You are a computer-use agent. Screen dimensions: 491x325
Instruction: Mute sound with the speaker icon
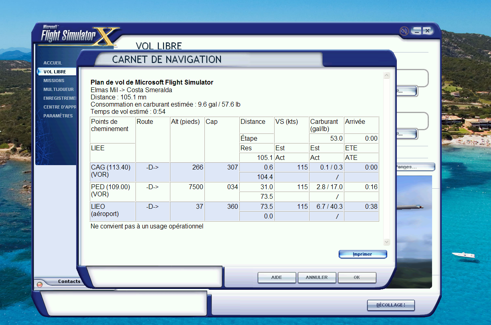coord(404,31)
